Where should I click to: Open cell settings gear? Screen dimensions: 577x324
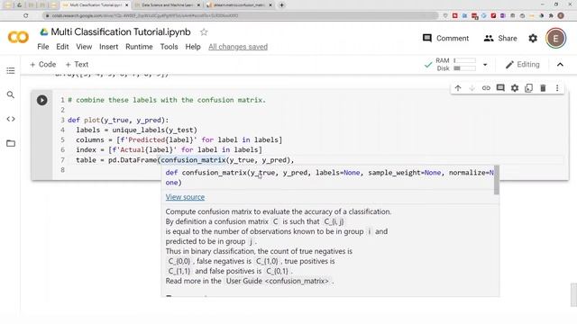tap(515, 88)
